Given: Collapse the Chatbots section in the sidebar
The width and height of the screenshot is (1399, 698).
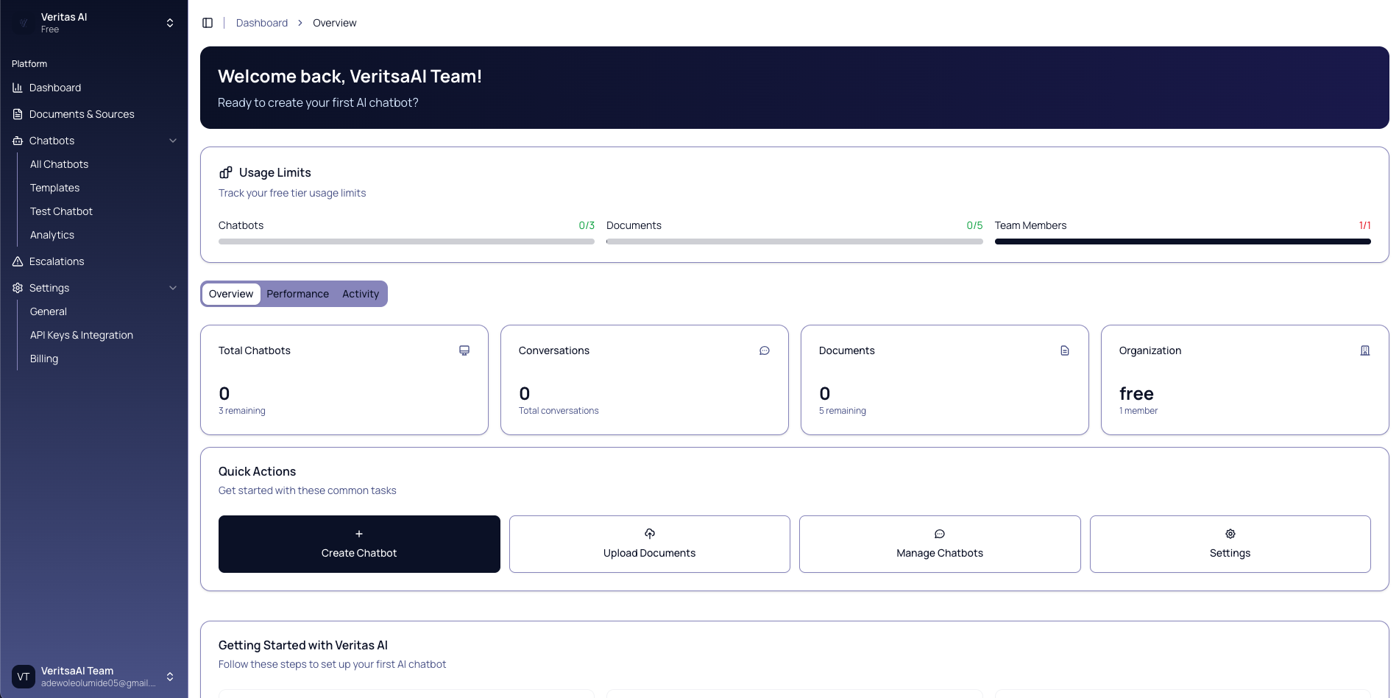Looking at the screenshot, I should [173, 140].
